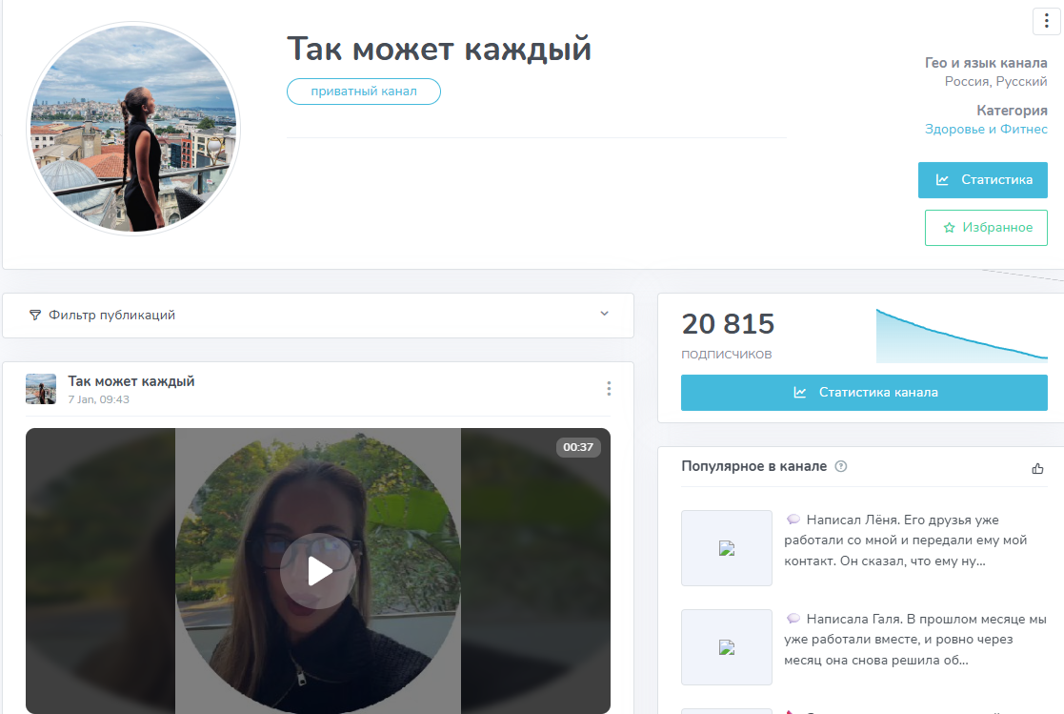Screen dimensions: 1064x714
Task: Open Лёня's popular post thumbnail
Action: [726, 548]
